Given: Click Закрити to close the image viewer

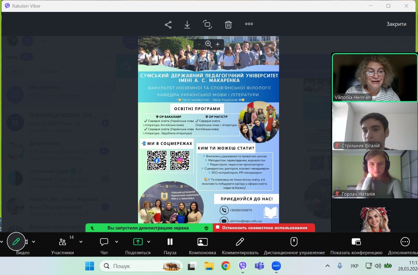Looking at the screenshot, I should point(396,24).
